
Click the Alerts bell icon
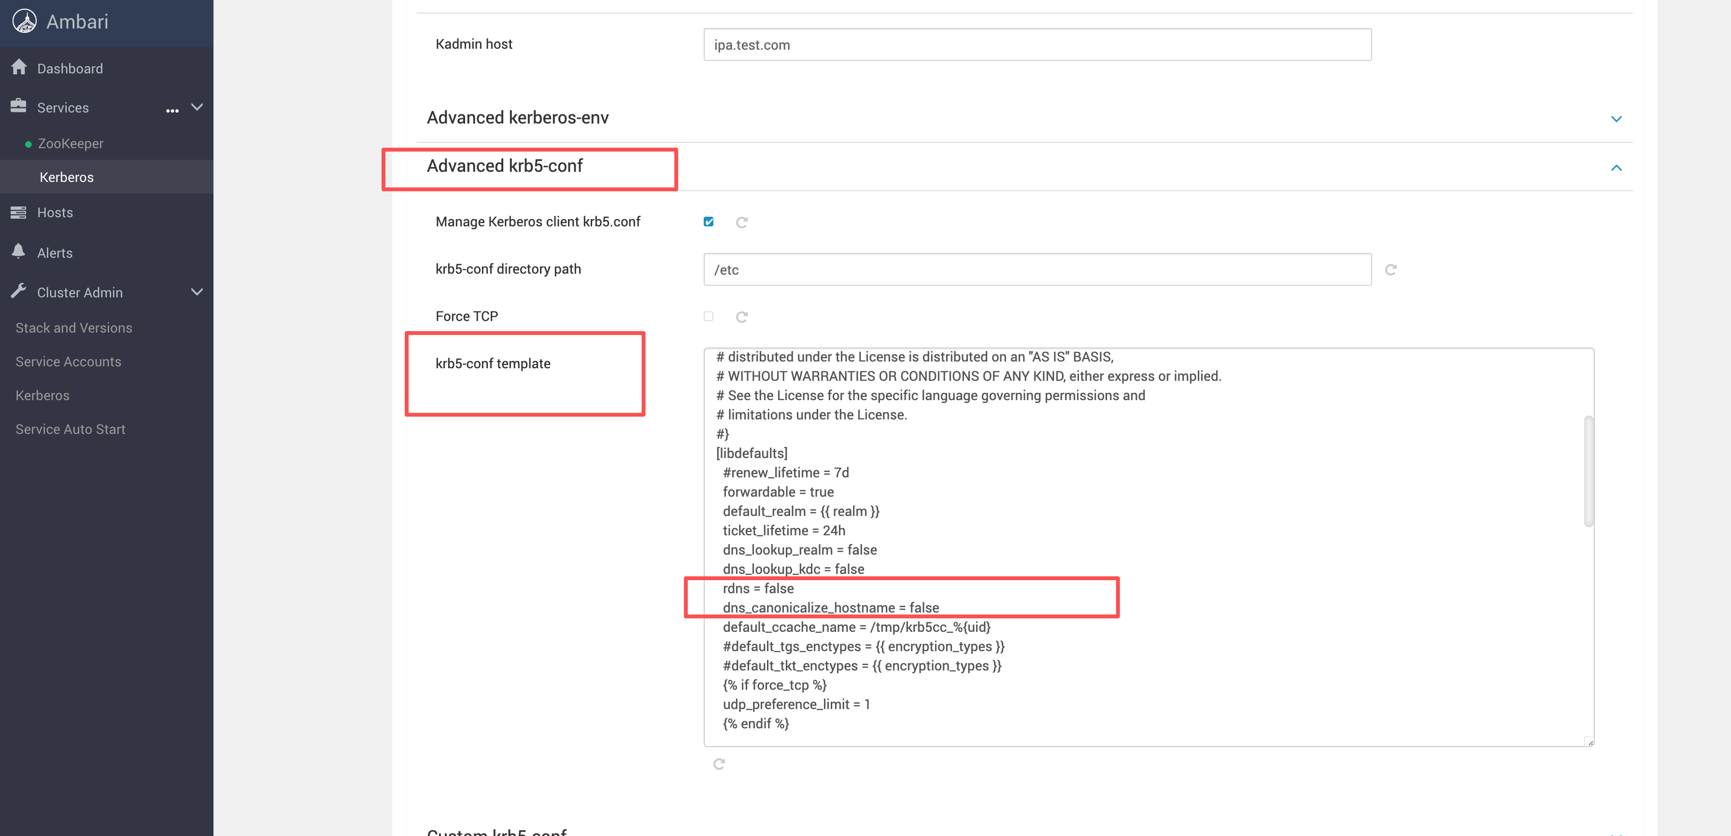19,251
